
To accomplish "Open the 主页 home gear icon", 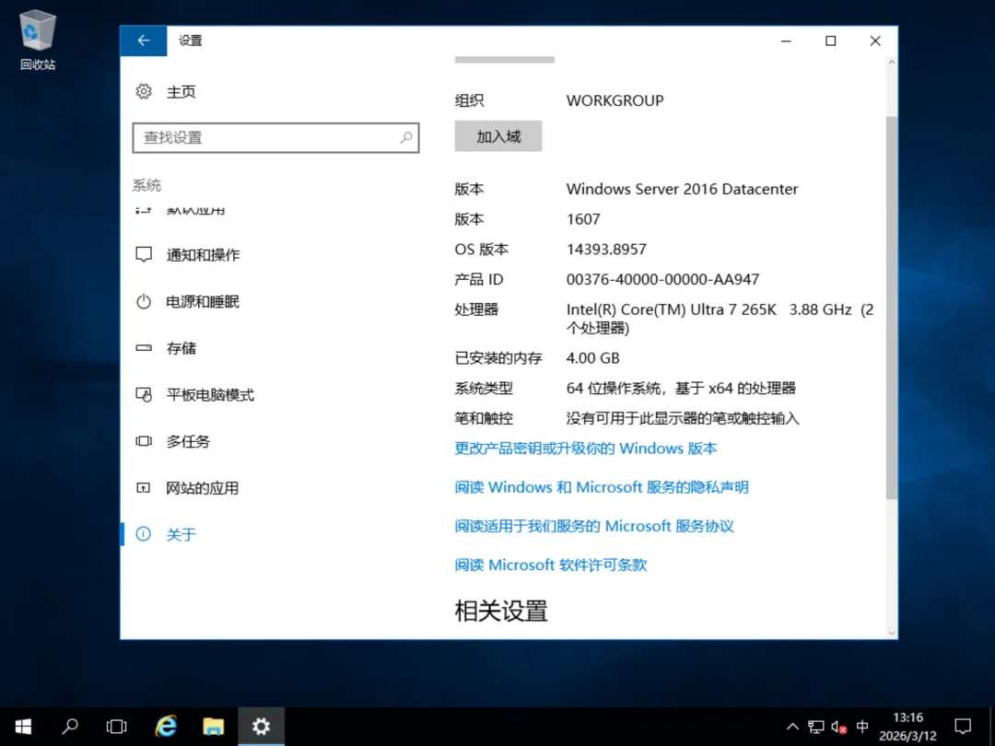I will pos(144,91).
